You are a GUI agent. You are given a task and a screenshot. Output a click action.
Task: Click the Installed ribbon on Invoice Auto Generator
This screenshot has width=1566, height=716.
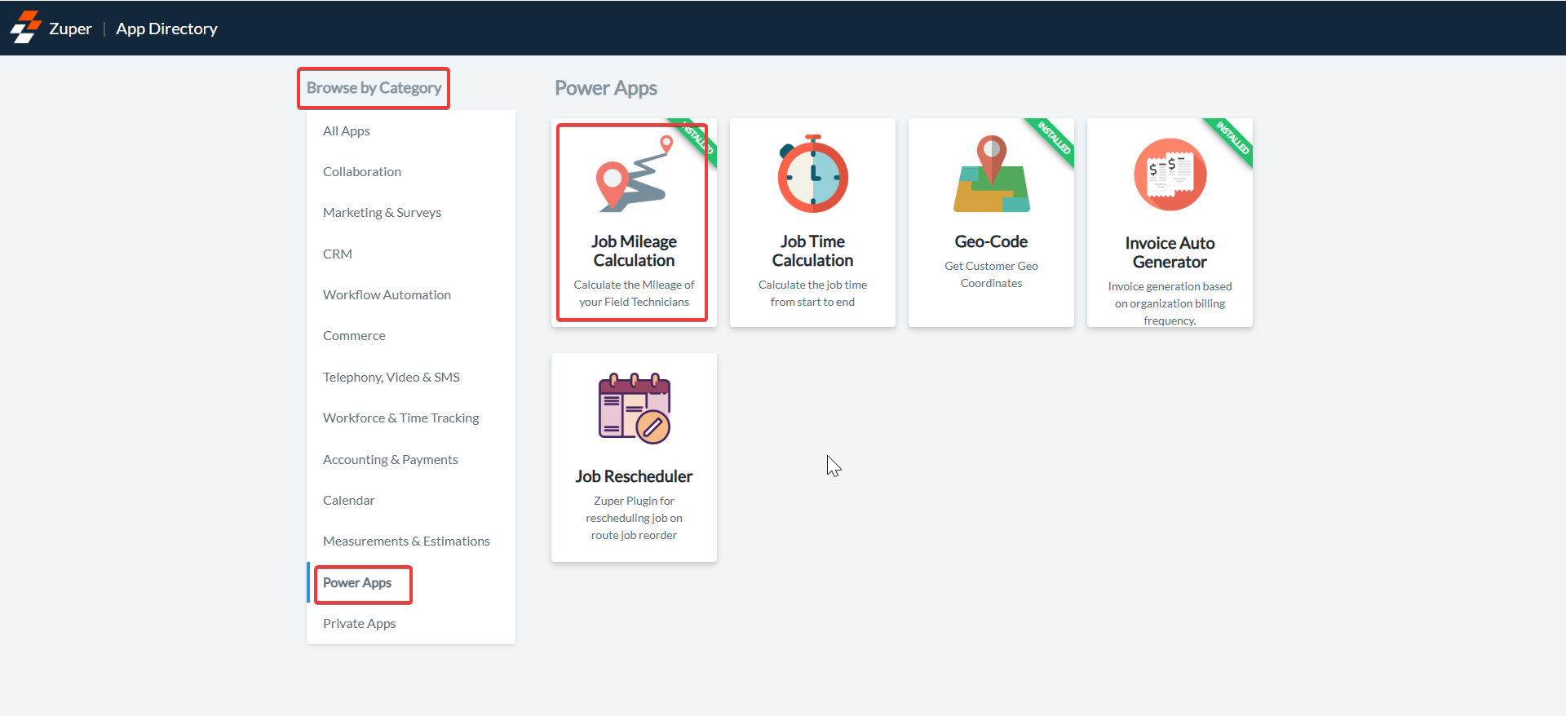pyautogui.click(x=1231, y=139)
